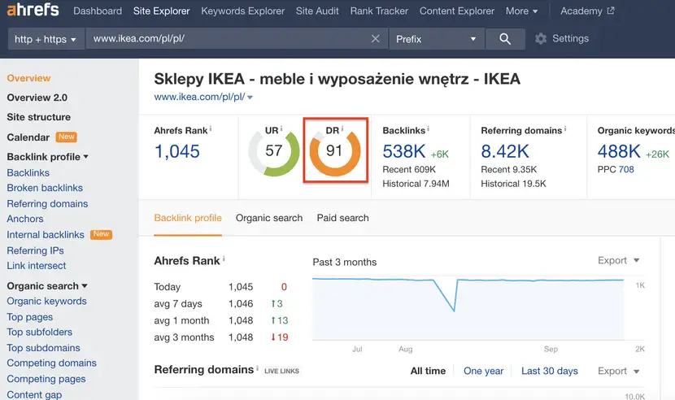This screenshot has height=400, width=675.
Task: Open the Prefix mode dropdown
Action: pyautogui.click(x=437, y=39)
